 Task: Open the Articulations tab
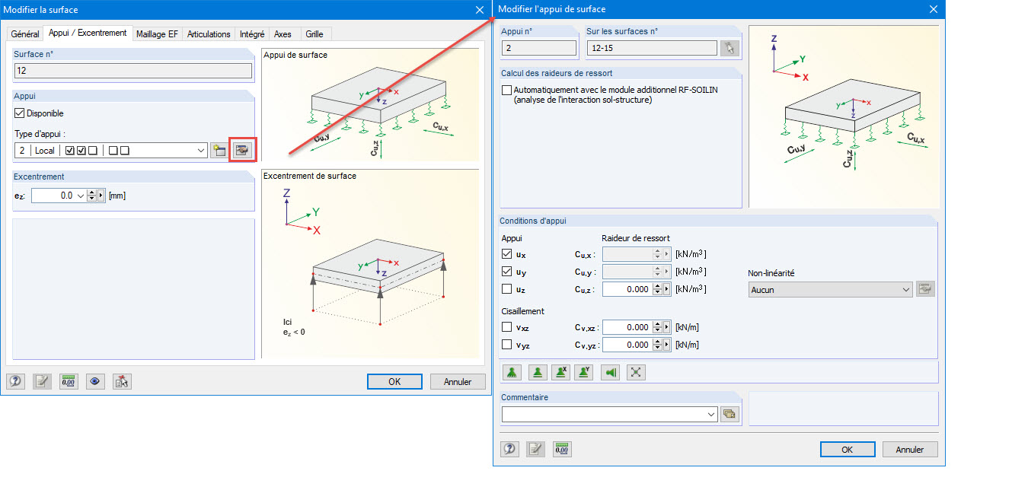click(x=209, y=34)
